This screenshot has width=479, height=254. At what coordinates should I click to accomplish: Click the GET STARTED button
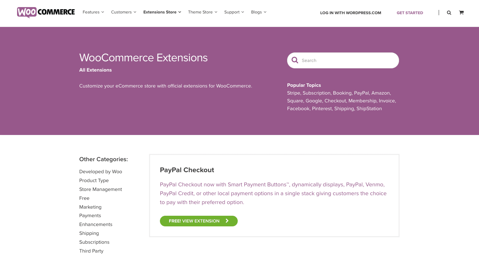pos(410,13)
